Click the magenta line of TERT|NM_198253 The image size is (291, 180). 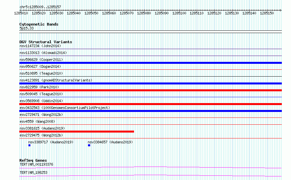coord(150,175)
